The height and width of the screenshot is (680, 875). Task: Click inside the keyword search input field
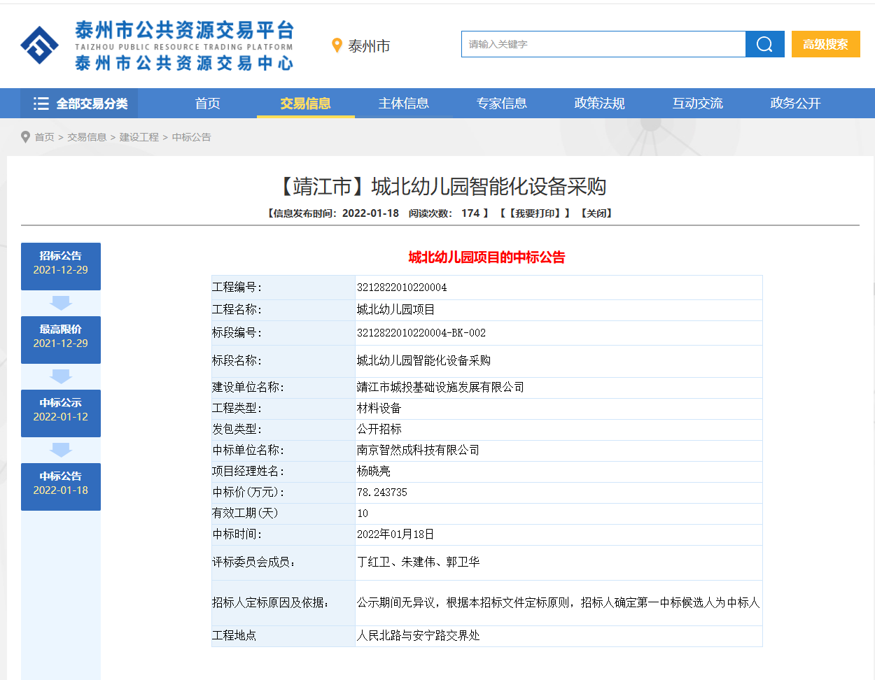coord(602,43)
